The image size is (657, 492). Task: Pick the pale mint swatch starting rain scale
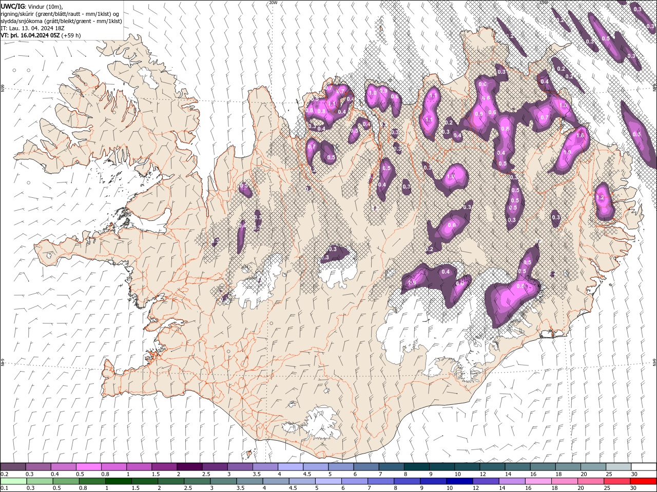click(13, 481)
